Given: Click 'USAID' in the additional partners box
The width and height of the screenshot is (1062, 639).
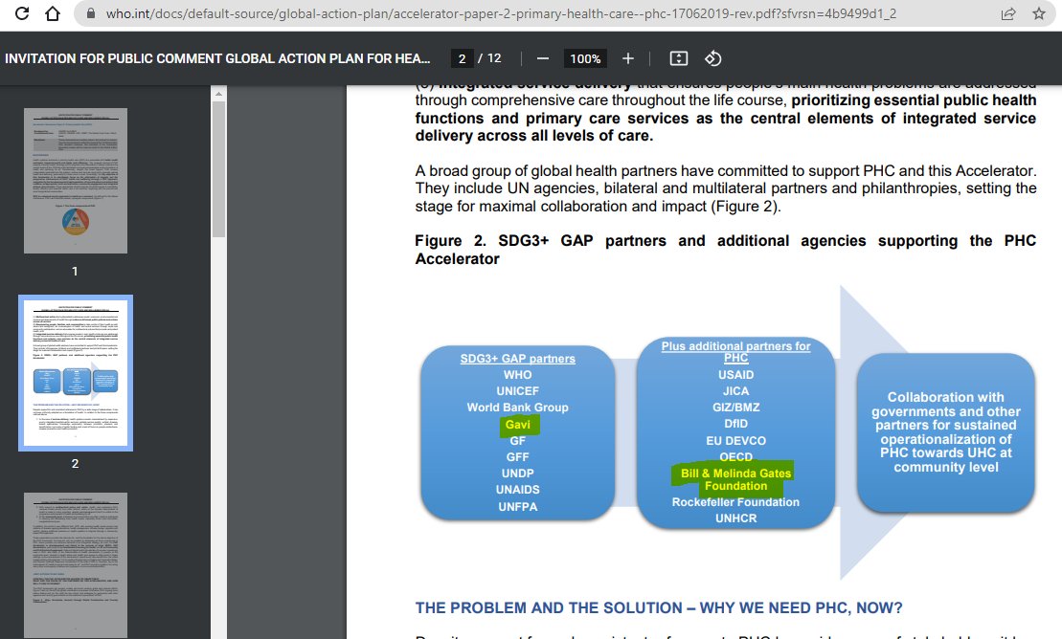Looking at the screenshot, I should (735, 375).
